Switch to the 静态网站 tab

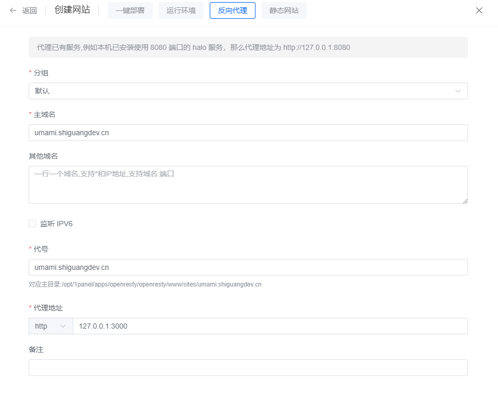[284, 10]
